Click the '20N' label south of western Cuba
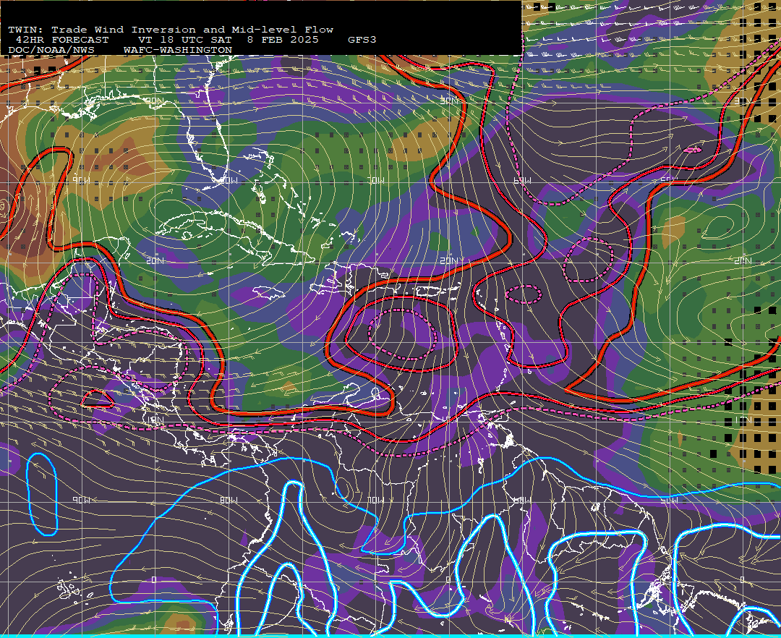This screenshot has width=781, height=638. (155, 260)
